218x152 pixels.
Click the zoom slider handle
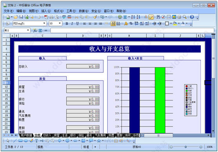tap(186, 147)
